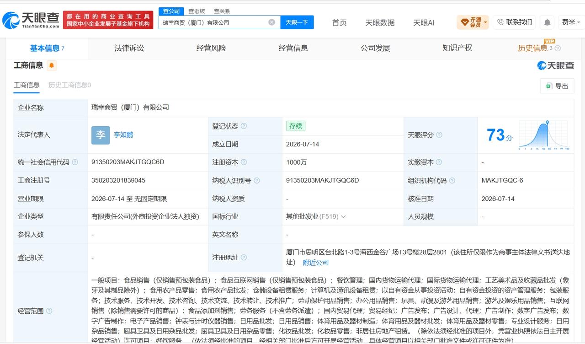
Task: Open the 天眼数据 navigation link
Action: coord(380,22)
